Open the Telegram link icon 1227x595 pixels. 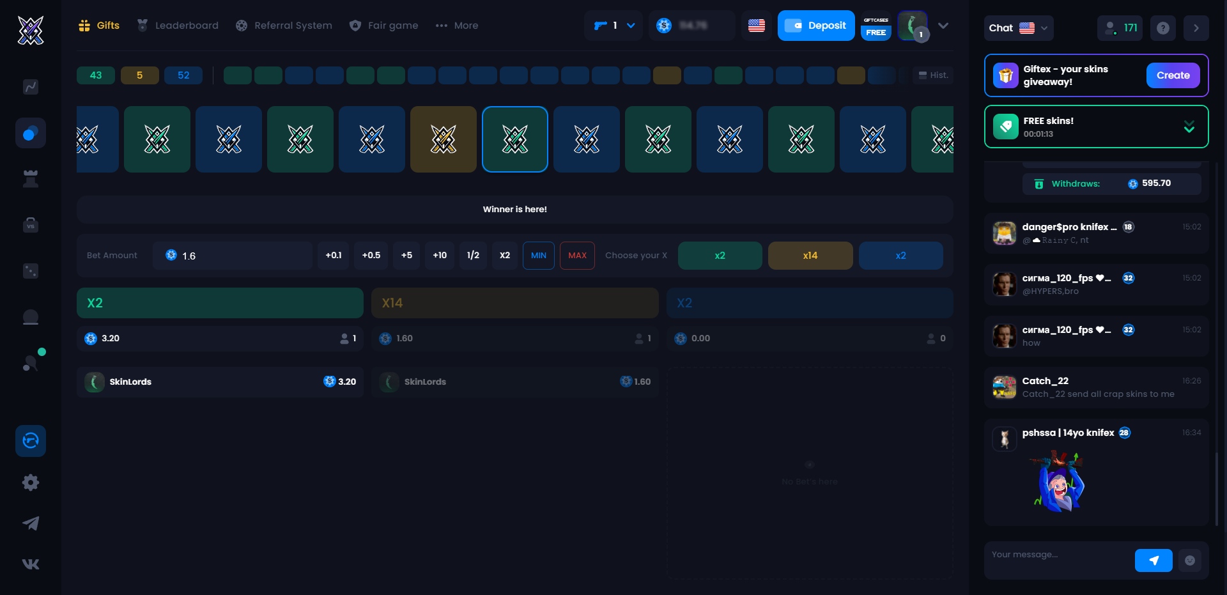click(x=31, y=523)
